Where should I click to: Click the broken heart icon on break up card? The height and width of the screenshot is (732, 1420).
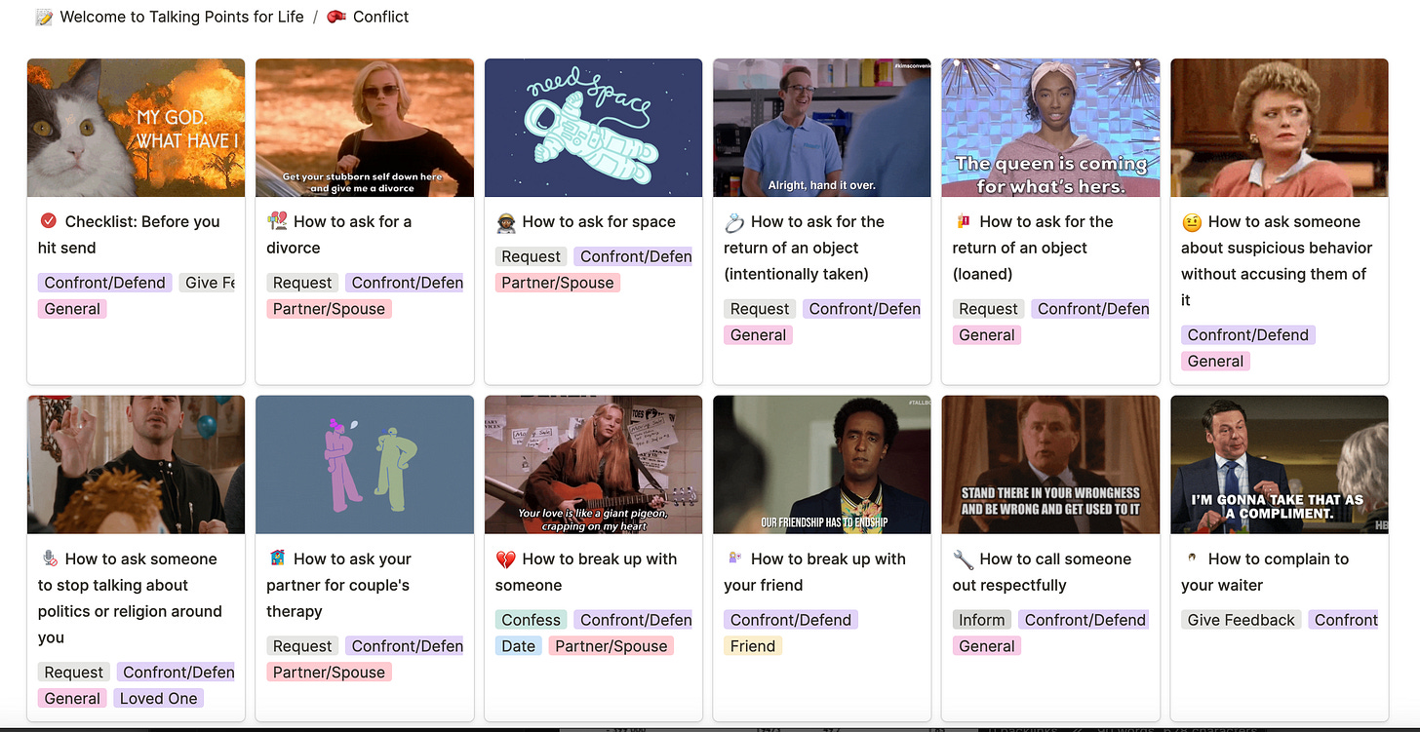coord(505,559)
